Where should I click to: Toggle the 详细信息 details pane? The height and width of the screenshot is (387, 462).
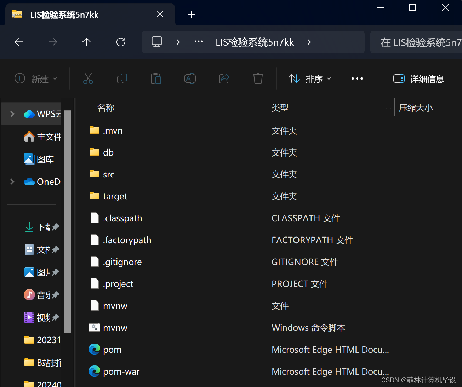pyautogui.click(x=419, y=78)
